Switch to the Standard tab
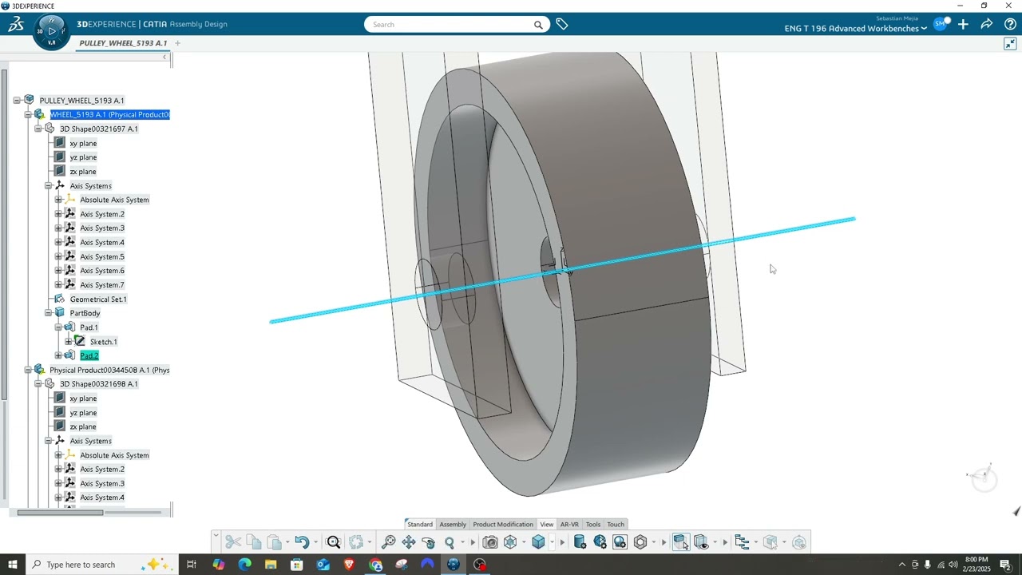This screenshot has height=575, width=1022. pos(420,525)
